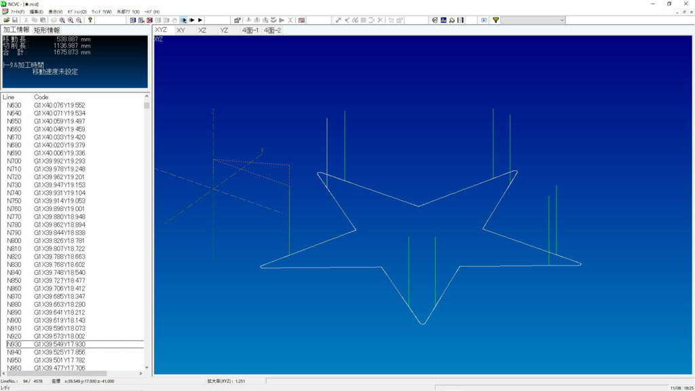
Task: Click the help question mark icon
Action: [90, 20]
